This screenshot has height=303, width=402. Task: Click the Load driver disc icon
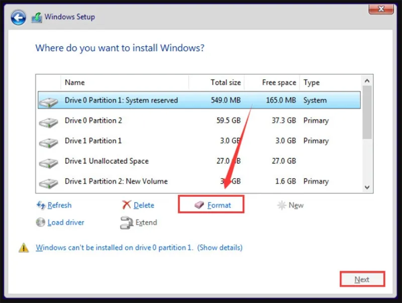point(41,222)
